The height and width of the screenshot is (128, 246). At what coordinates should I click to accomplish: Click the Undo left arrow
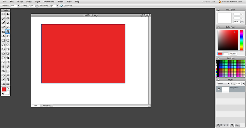pos(3,84)
